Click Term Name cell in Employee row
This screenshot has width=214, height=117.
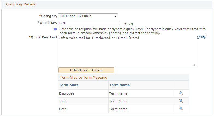pyautogui.click(x=141, y=93)
